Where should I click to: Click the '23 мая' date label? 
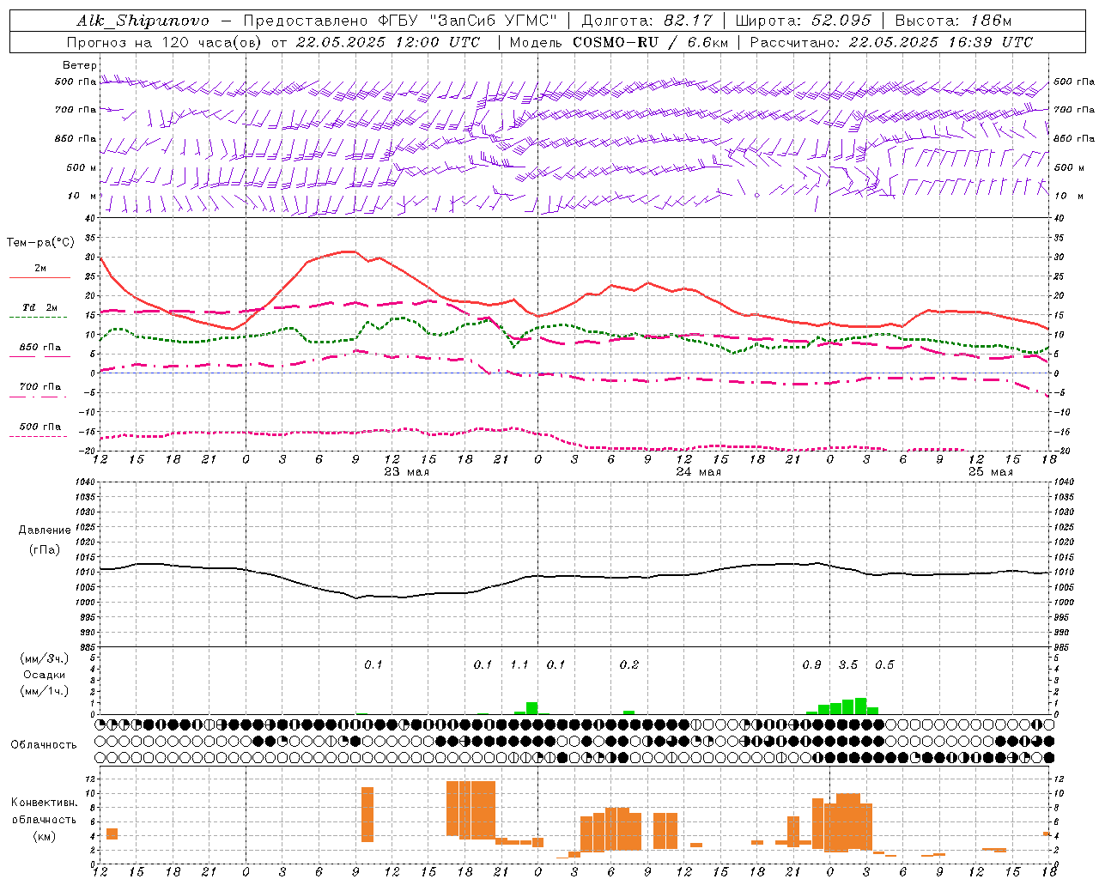click(407, 472)
